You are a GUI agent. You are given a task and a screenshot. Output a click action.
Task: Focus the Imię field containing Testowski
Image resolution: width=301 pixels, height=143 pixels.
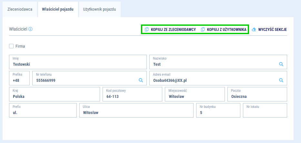coord(78,62)
